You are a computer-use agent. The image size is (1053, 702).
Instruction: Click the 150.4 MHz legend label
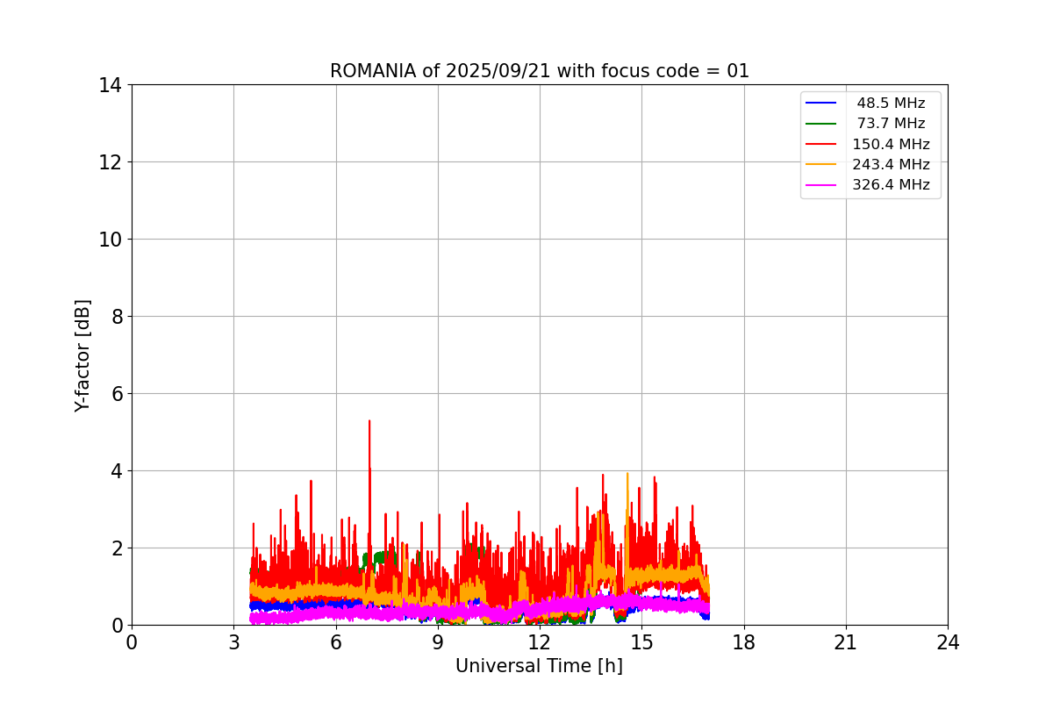(891, 144)
